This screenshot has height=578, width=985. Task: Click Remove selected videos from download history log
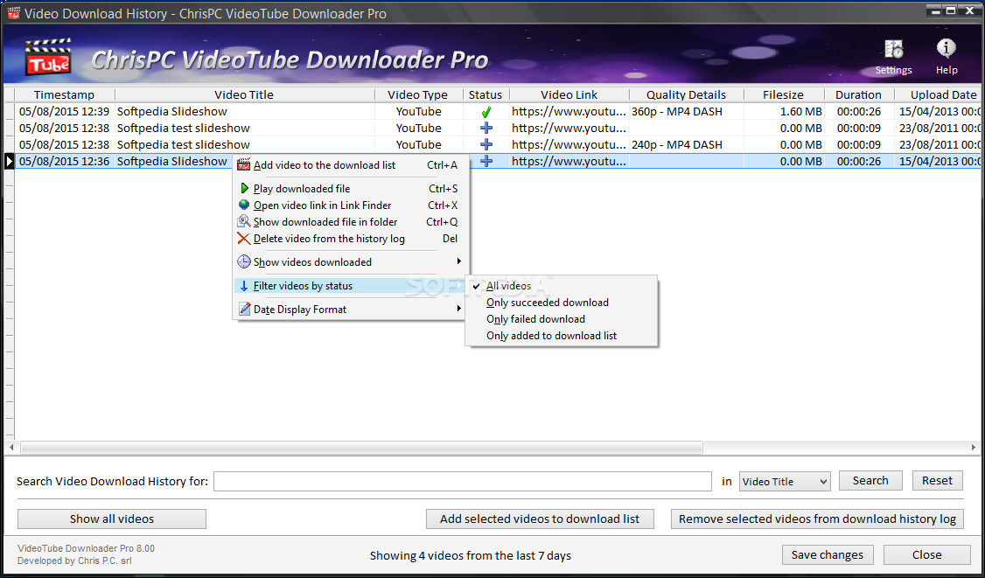click(x=817, y=519)
